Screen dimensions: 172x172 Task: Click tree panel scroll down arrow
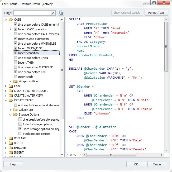(x=62, y=155)
